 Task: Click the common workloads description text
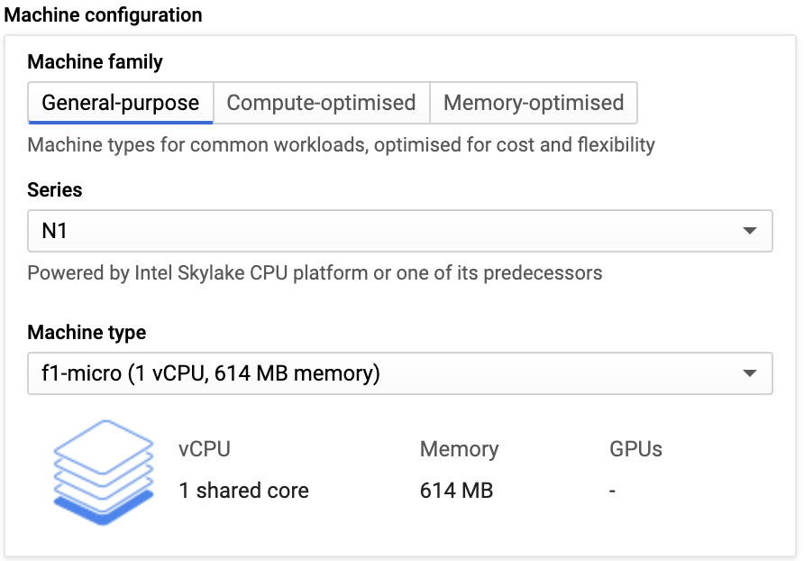point(341,145)
